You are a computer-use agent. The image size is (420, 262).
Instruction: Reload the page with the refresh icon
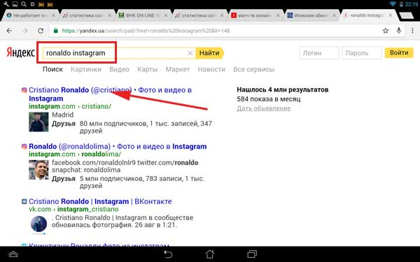pos(41,31)
